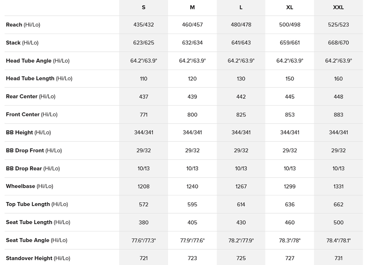Click the 632/634 stack value for M
Screen dimensions: 365x265
click(192, 43)
